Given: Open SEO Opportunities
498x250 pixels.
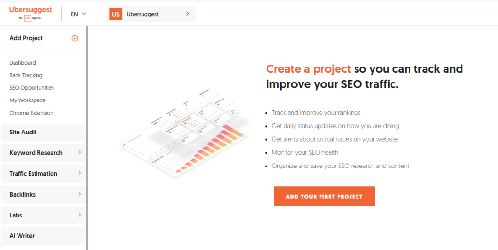Looking at the screenshot, I should (32, 88).
